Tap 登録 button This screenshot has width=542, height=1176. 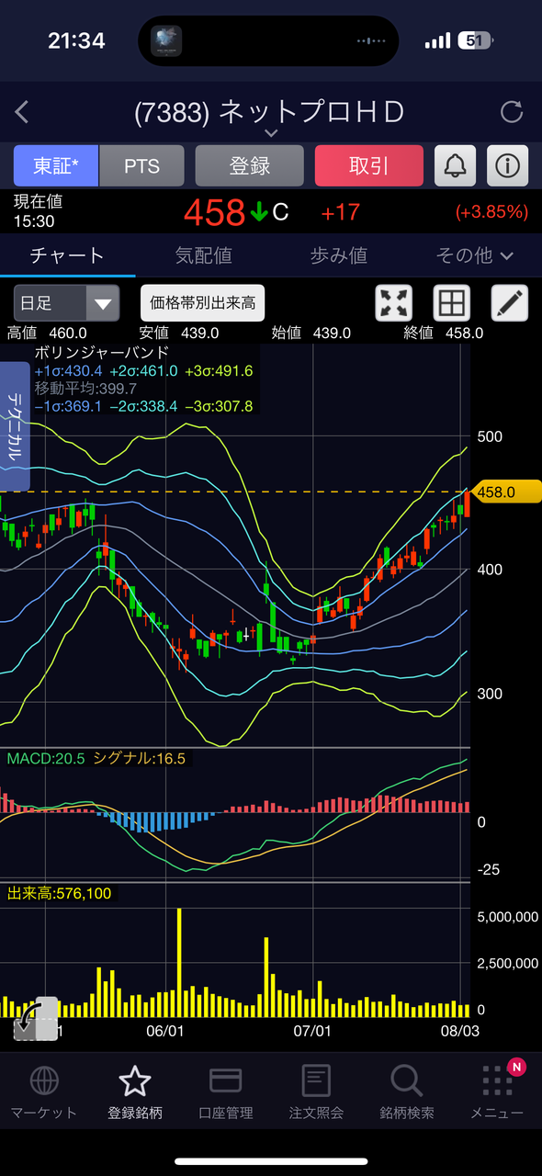(x=249, y=165)
